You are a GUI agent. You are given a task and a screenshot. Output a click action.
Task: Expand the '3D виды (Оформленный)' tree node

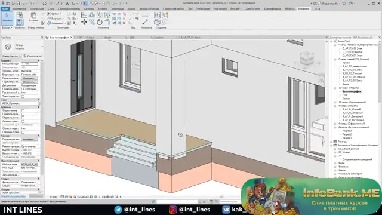click(335, 102)
